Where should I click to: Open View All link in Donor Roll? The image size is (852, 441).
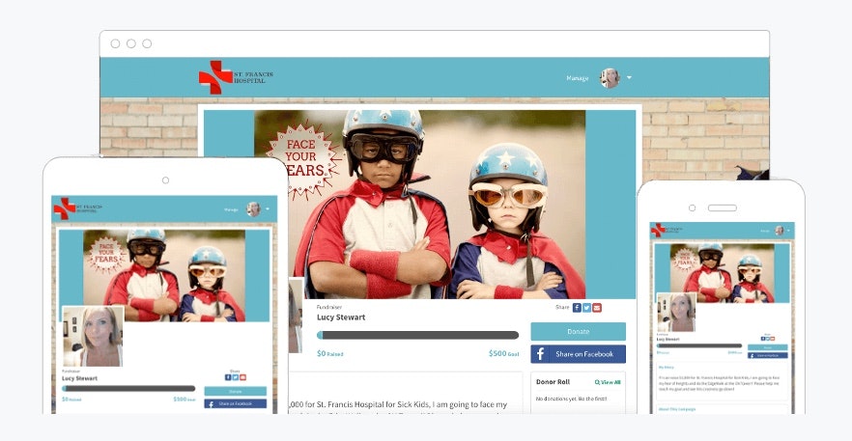(608, 382)
